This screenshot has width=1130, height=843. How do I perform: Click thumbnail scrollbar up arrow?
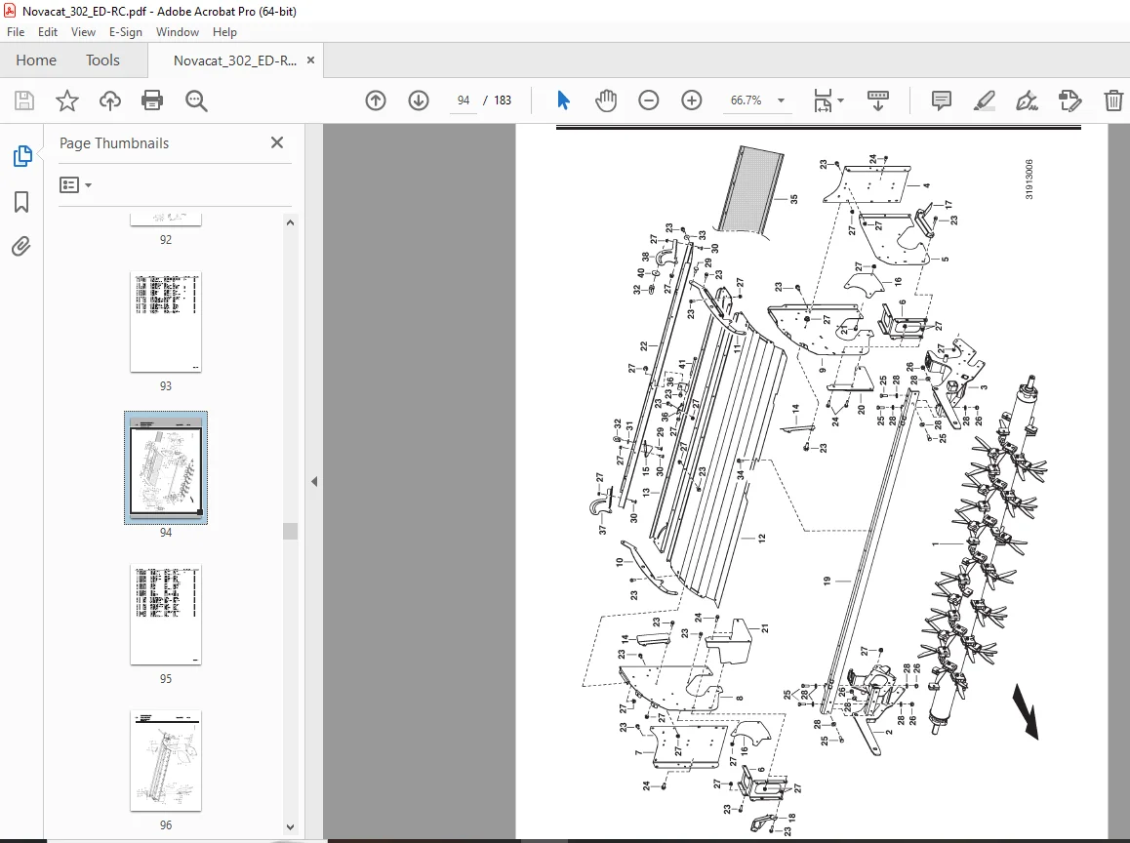[x=291, y=222]
